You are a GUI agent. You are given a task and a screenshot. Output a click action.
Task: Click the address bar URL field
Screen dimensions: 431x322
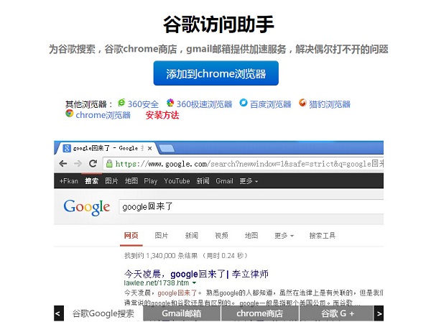(x=244, y=164)
